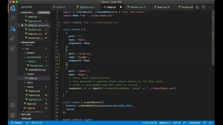Viewport: 223px width, 125px height.
Task: Open the Extensions view
Action: [x=13, y=48]
